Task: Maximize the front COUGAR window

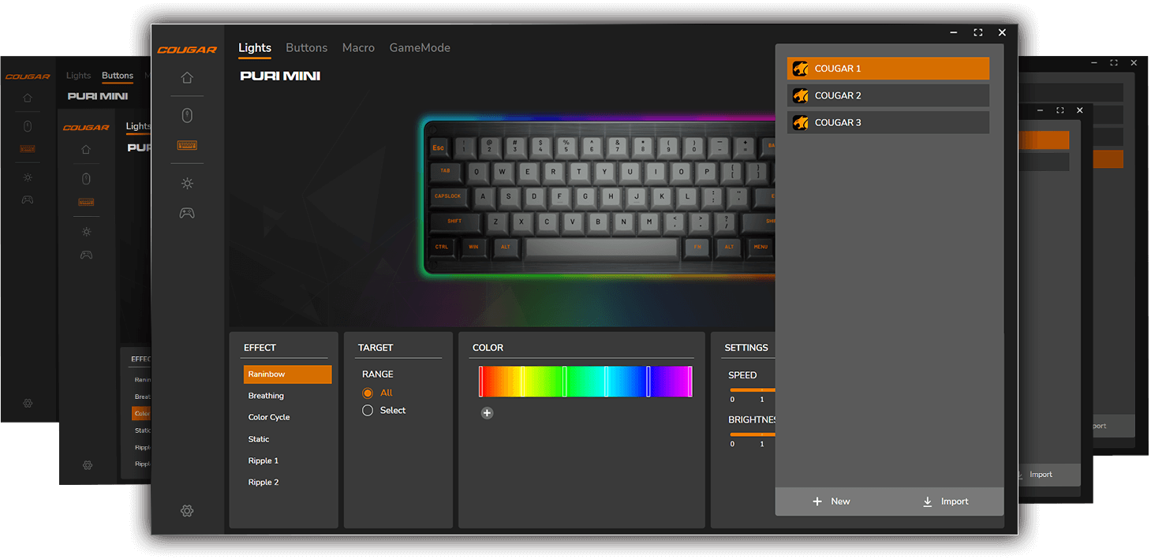Action: click(978, 32)
